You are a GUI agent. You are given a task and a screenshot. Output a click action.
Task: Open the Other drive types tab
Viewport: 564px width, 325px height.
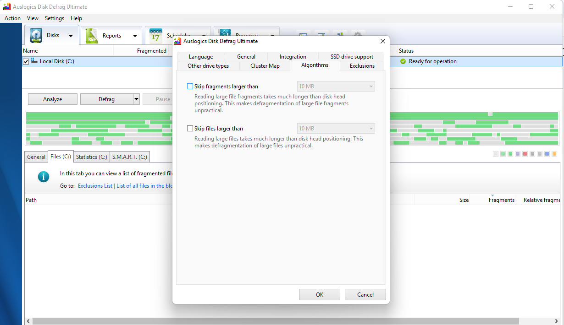[x=208, y=66]
